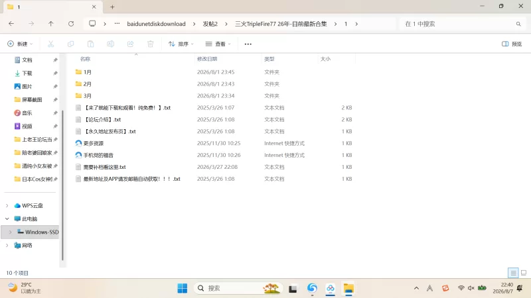
Task: Add a new tab
Action: tap(112, 7)
